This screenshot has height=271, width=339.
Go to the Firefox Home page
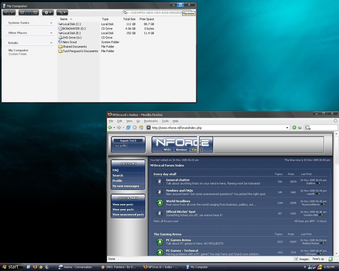tap(141, 128)
